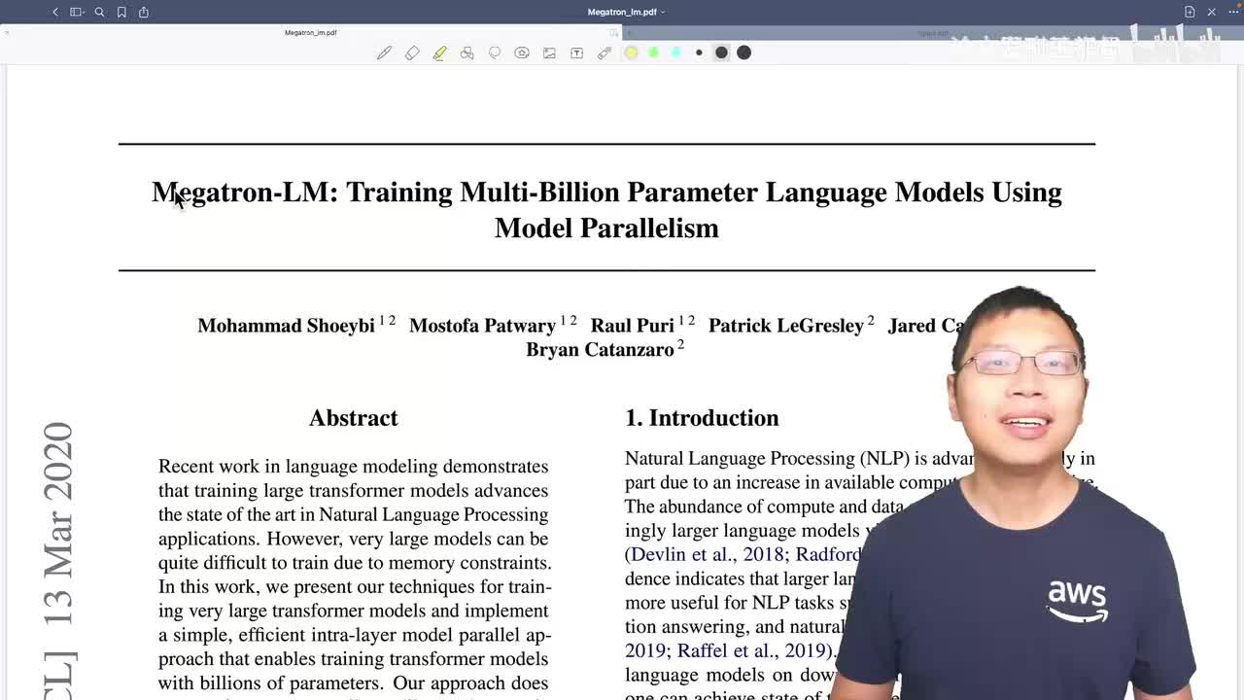Click the '1. Introduction' section heading
This screenshot has height=700, width=1244.
click(702, 418)
